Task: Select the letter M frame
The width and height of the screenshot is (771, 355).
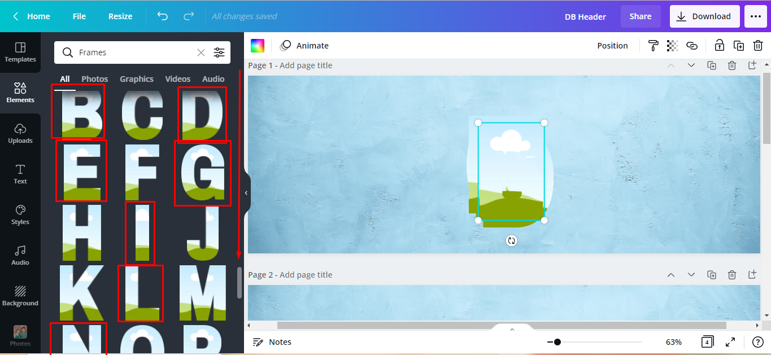Action: pos(203,292)
